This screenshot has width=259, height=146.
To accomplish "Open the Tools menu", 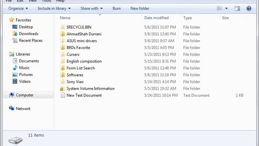I will (47, 1).
